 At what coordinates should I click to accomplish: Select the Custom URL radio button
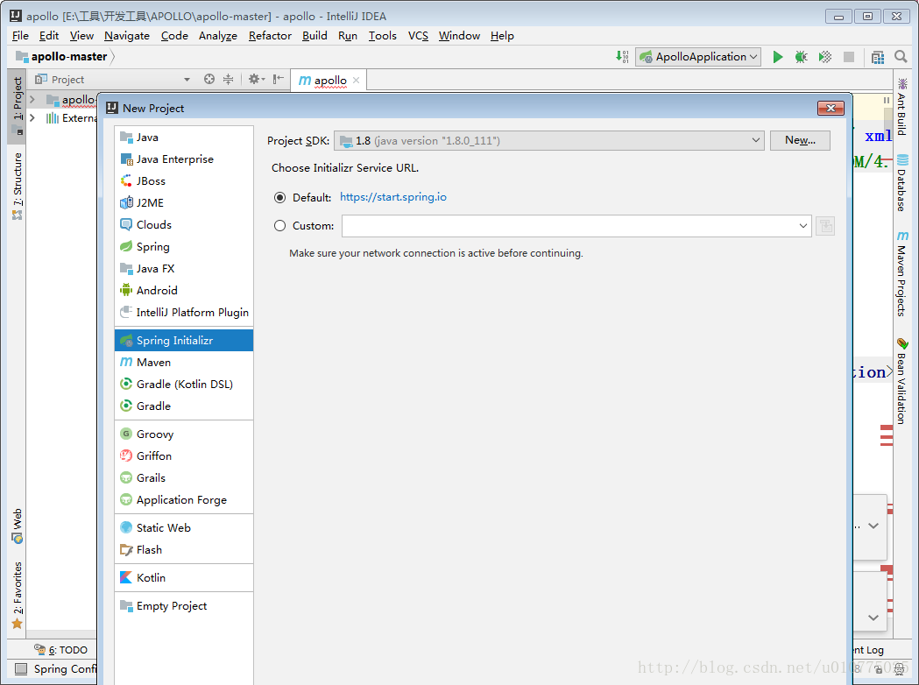(x=280, y=226)
